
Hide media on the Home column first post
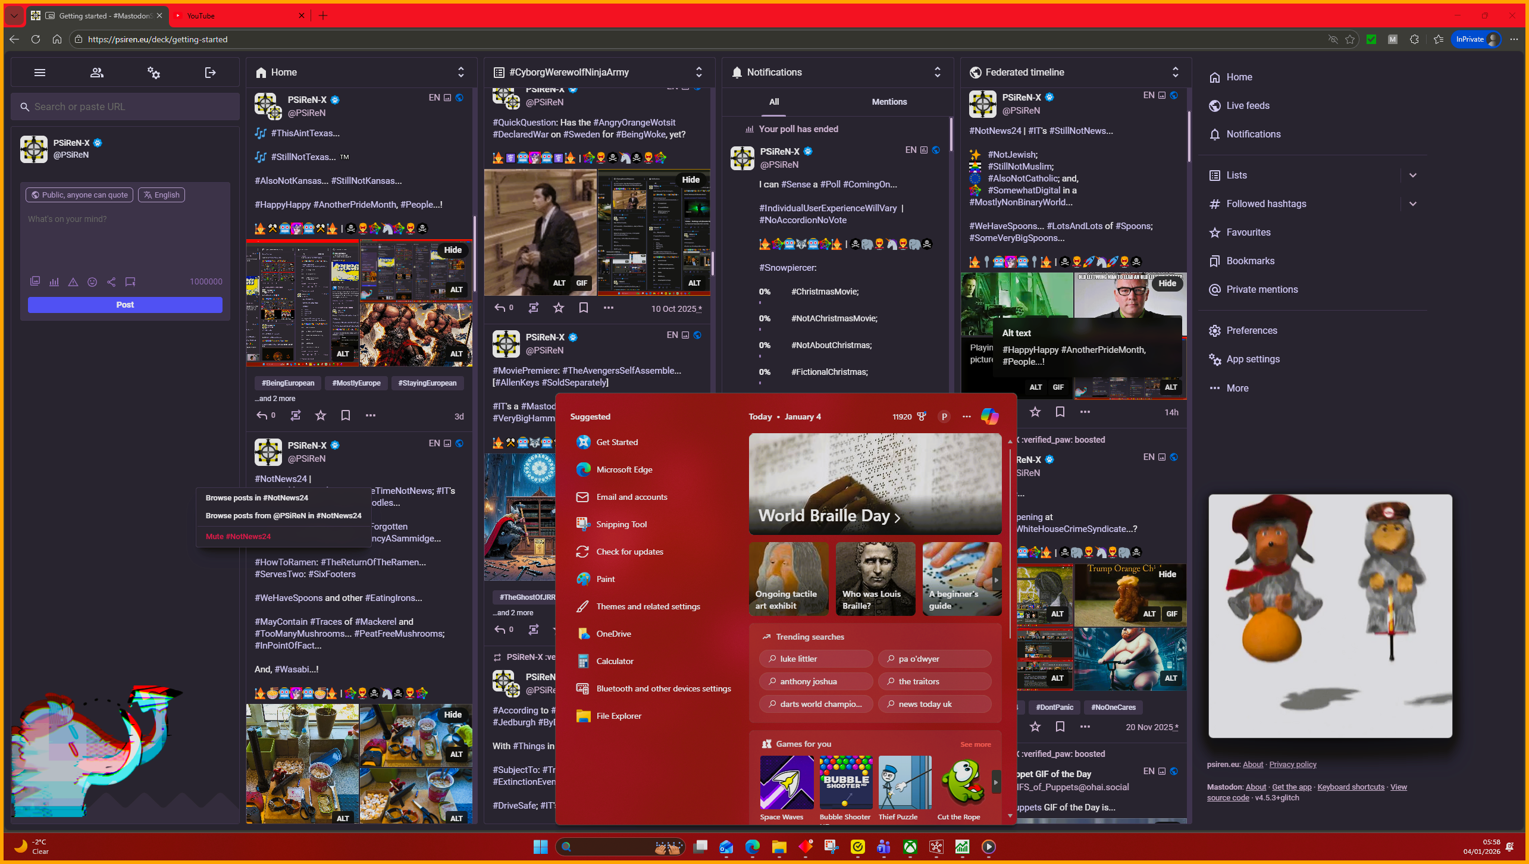[x=452, y=250]
